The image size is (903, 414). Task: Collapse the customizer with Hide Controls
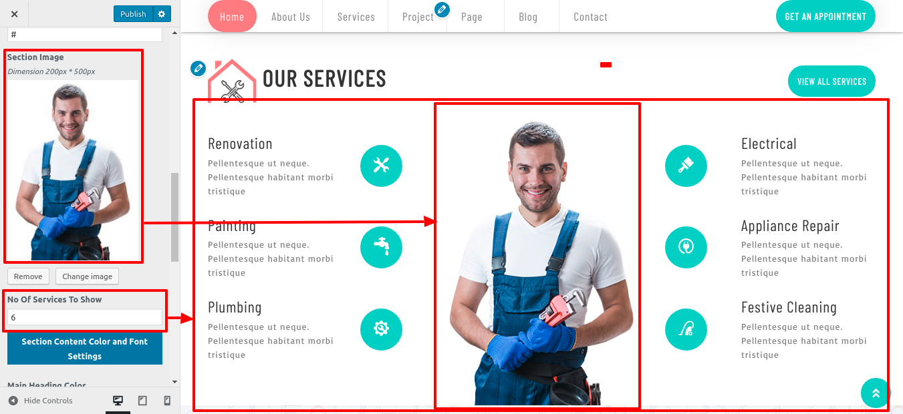tap(41, 401)
